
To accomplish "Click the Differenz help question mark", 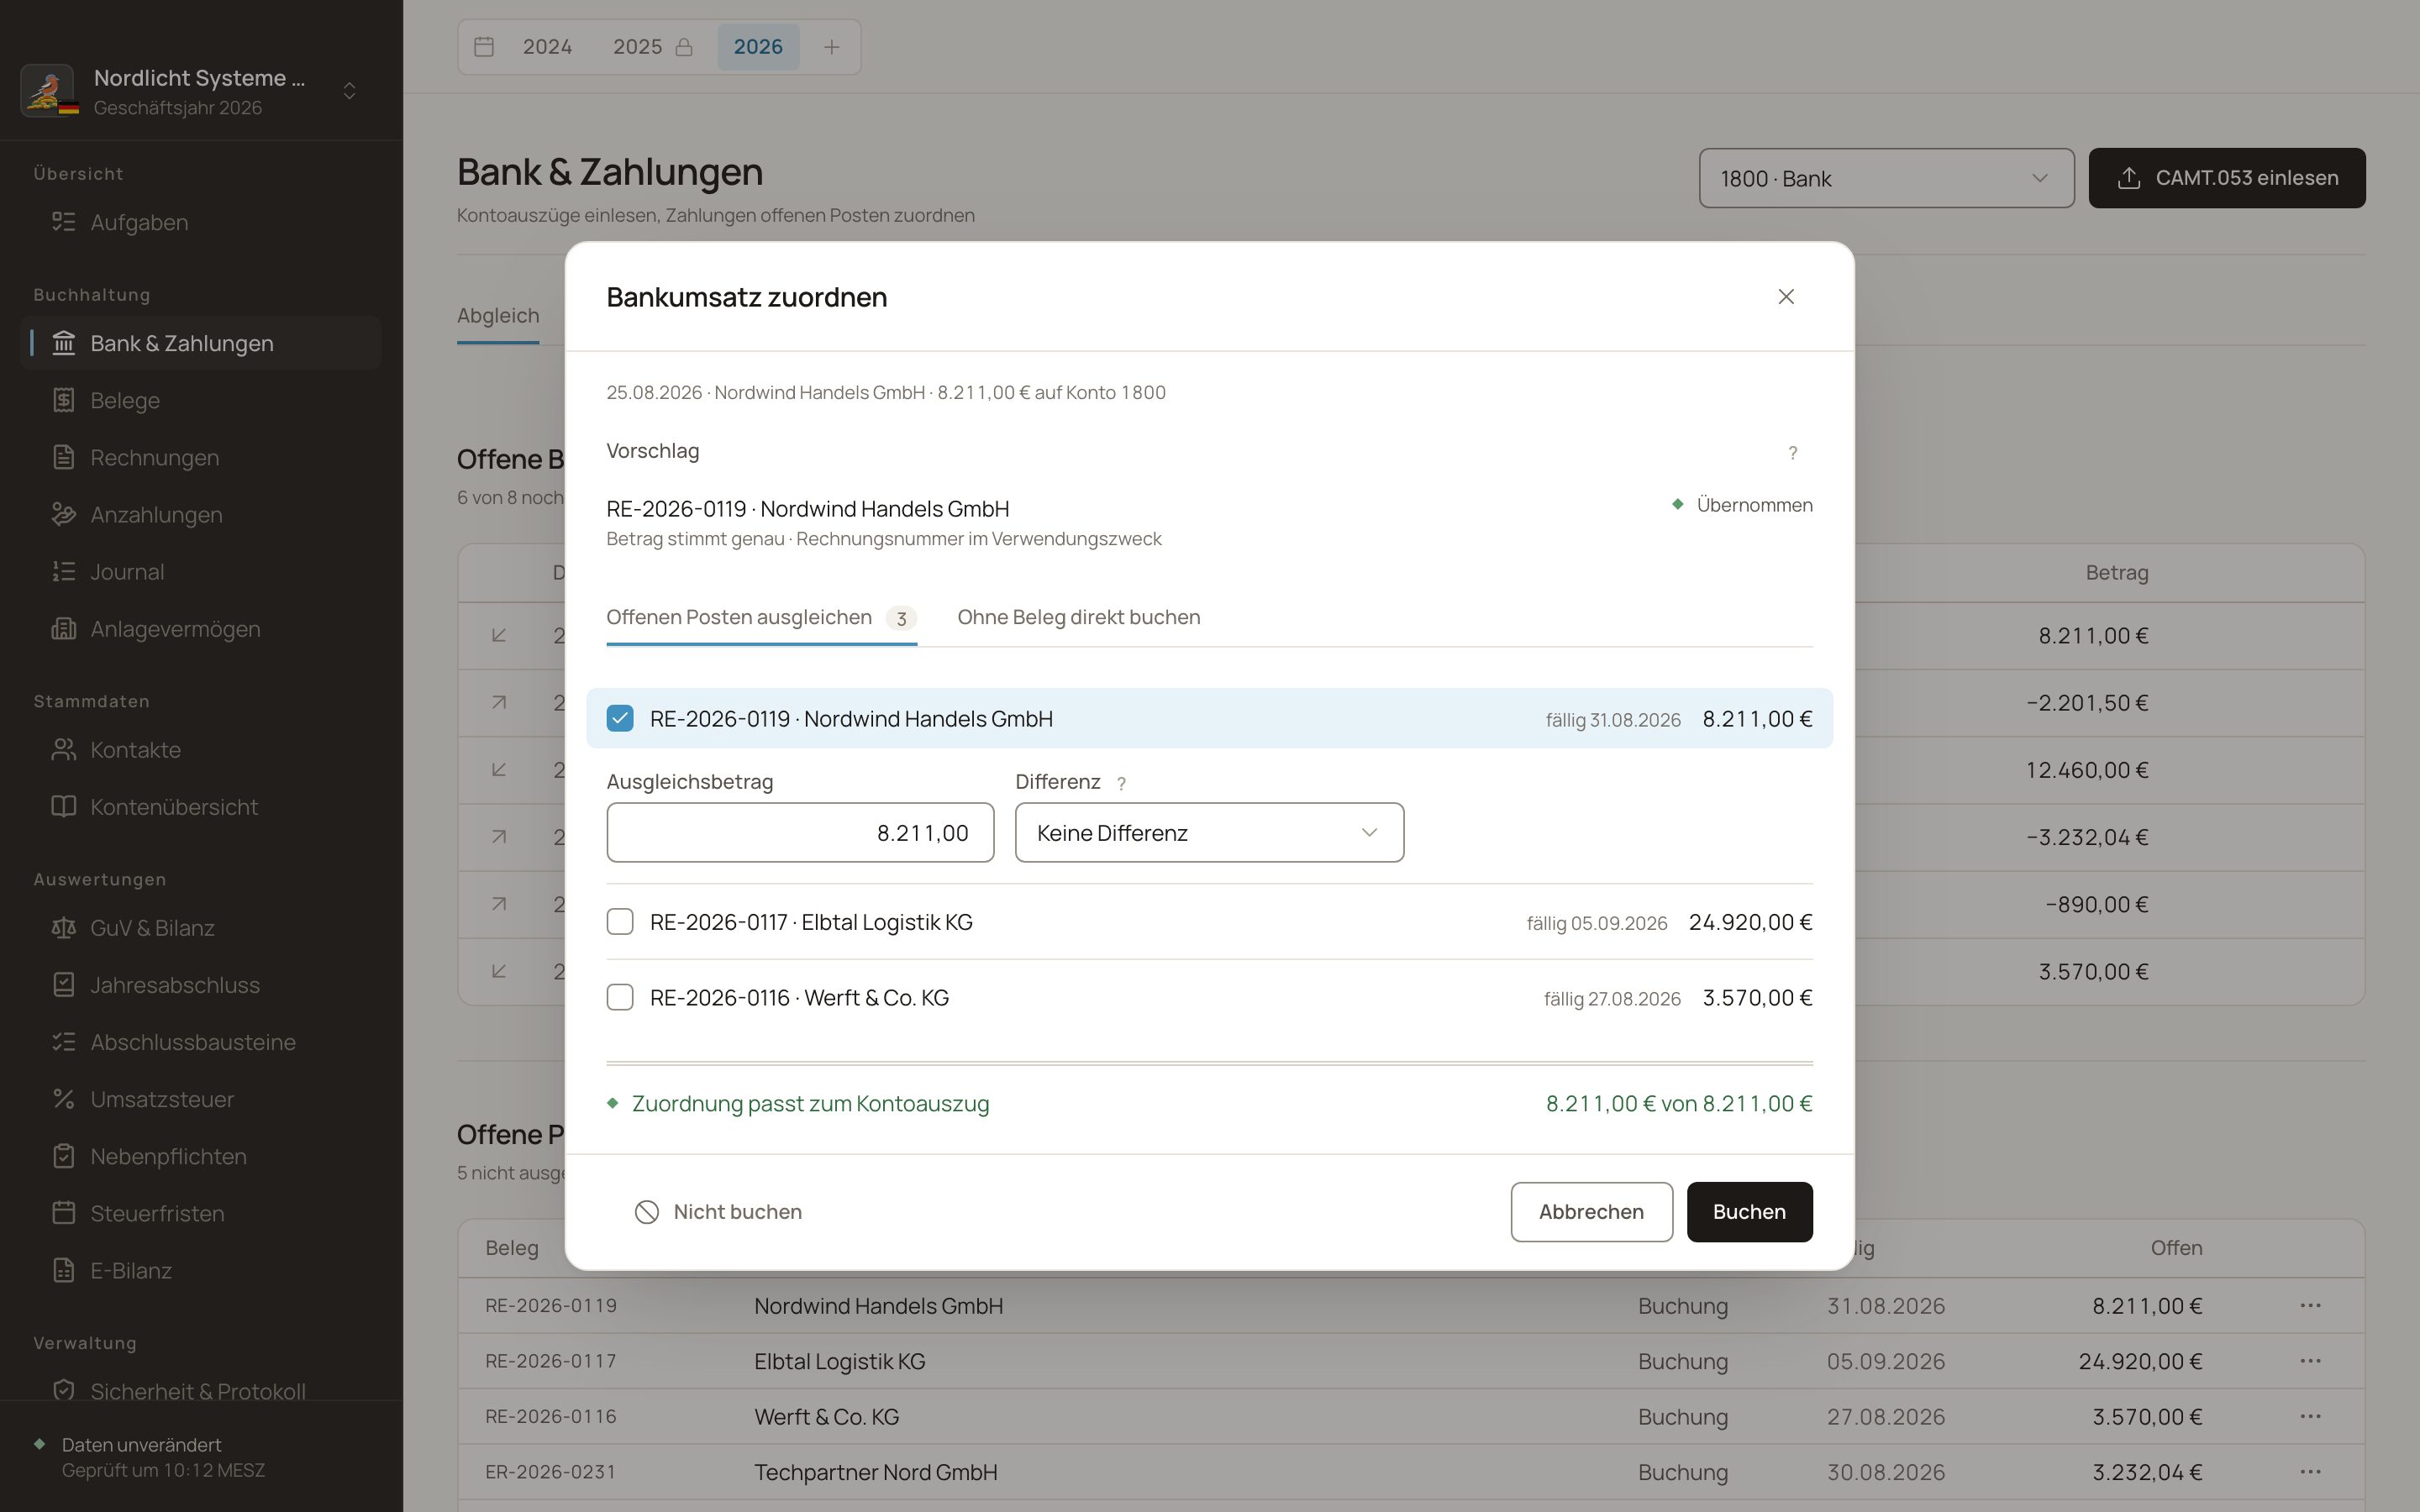I will click(1121, 784).
